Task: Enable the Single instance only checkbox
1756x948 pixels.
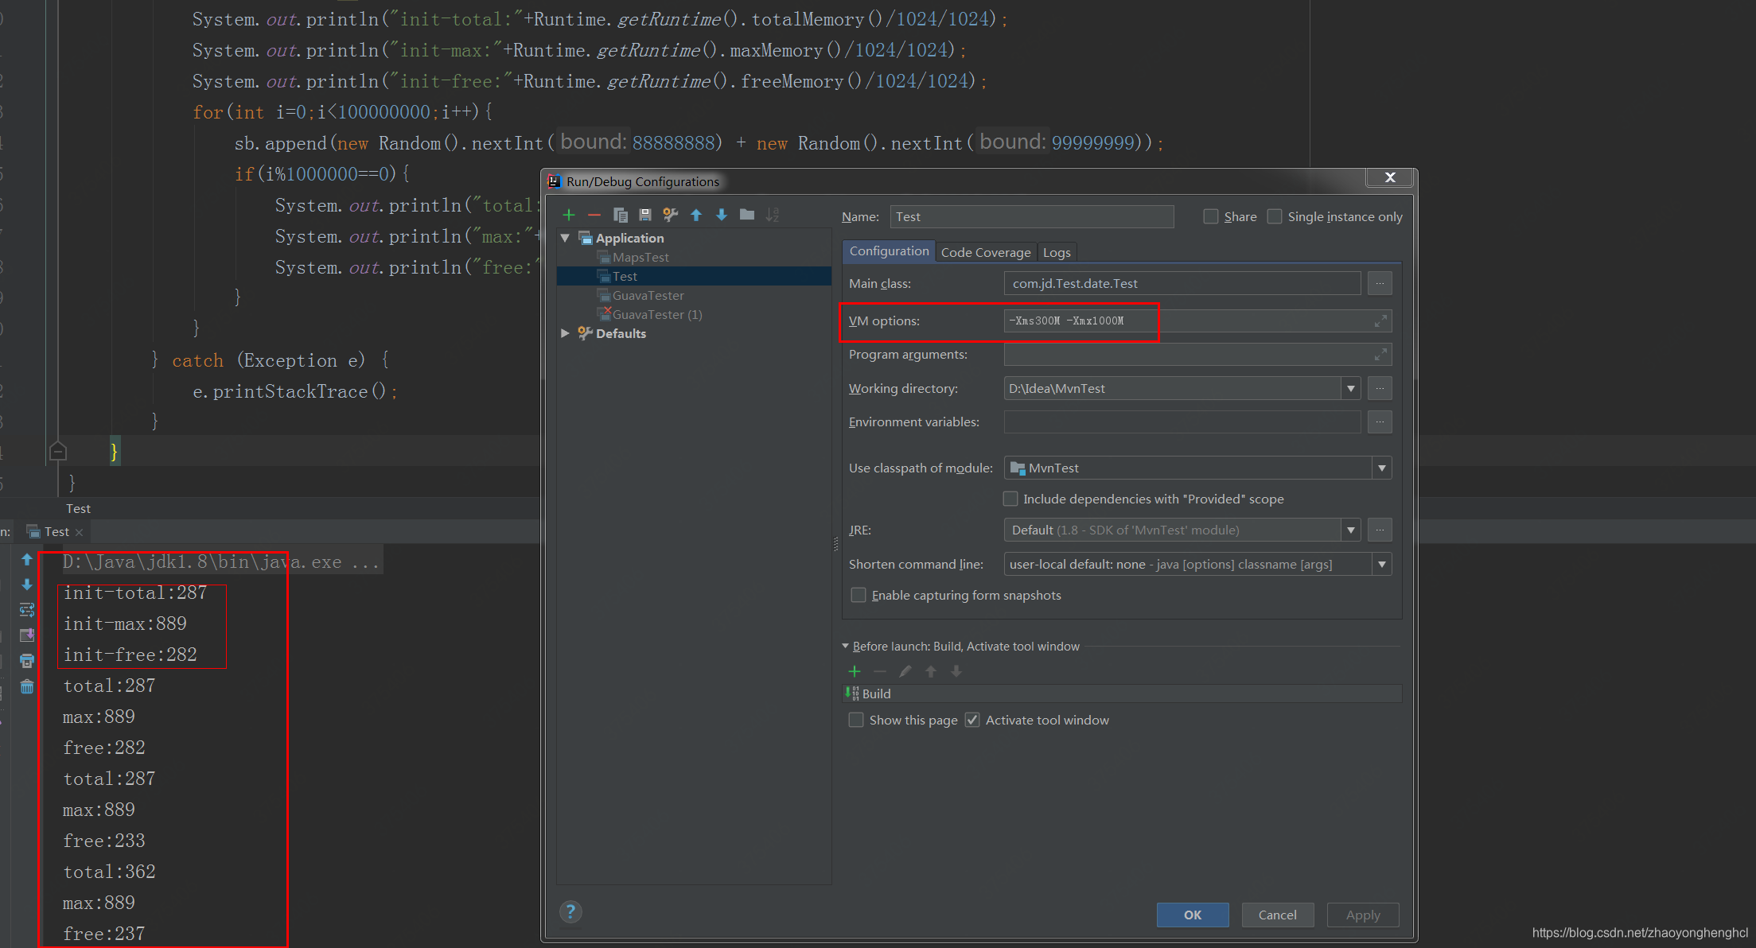Action: 1274,216
